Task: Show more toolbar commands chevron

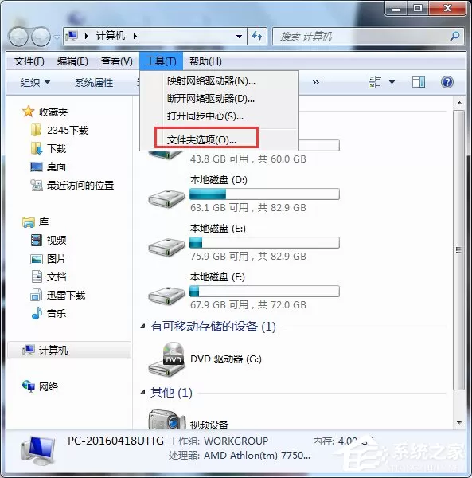Action: click(x=316, y=82)
